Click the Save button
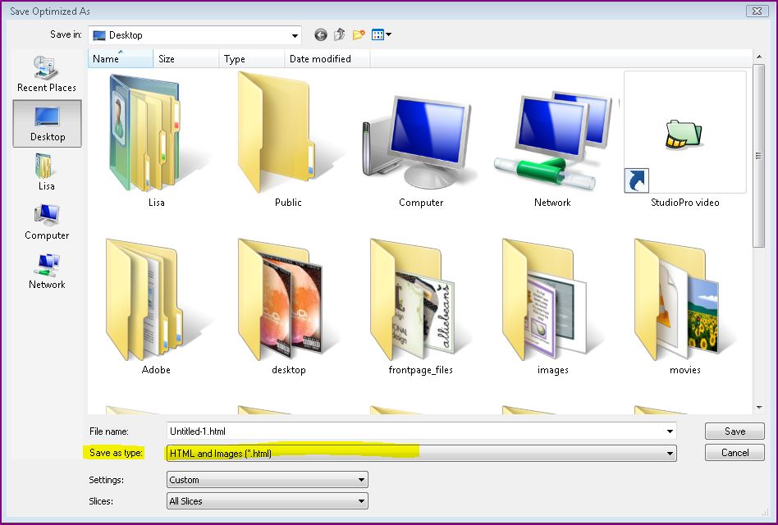The image size is (778, 525). (x=734, y=431)
